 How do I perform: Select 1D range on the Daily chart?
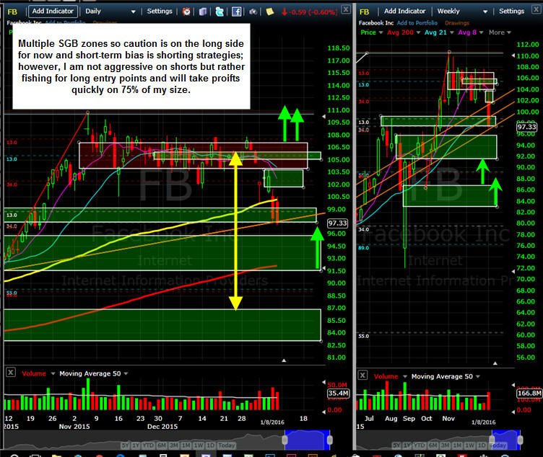tap(211, 445)
